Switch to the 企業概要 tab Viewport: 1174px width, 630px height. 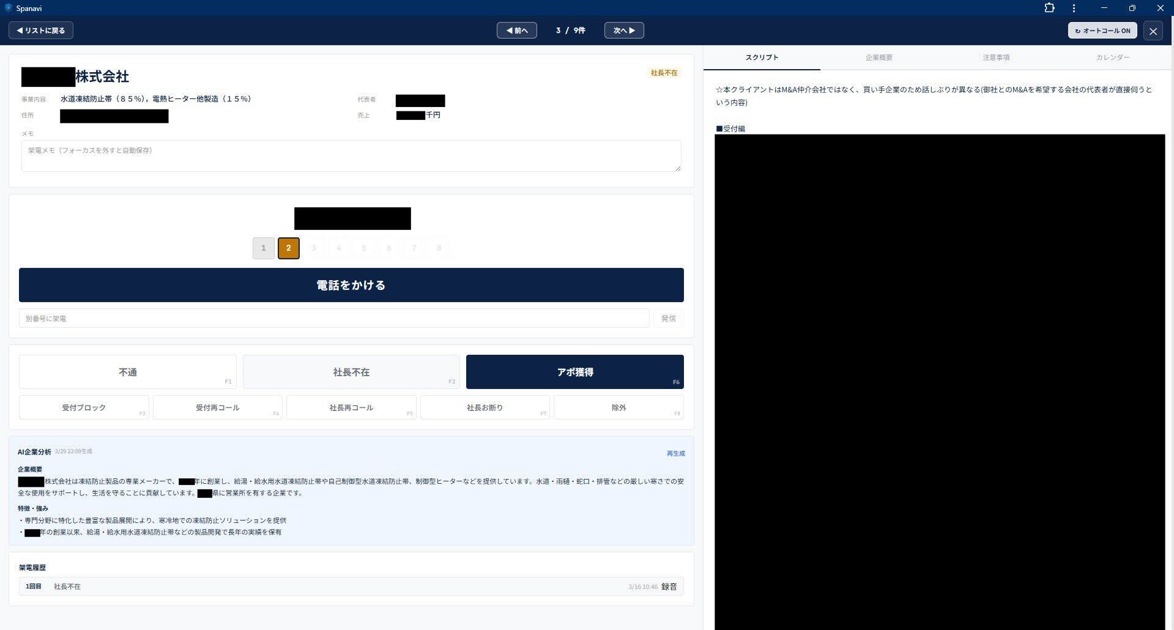879,57
